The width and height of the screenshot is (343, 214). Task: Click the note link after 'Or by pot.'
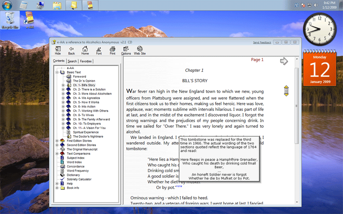click(x=179, y=186)
